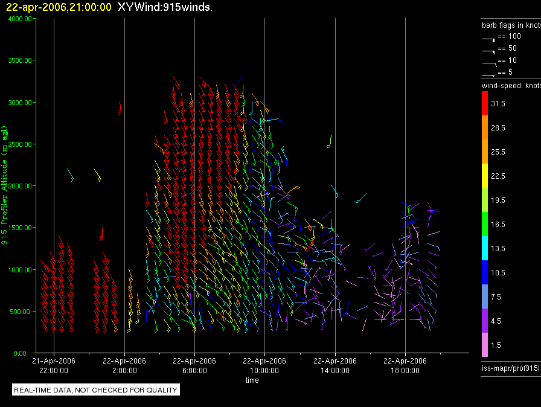This screenshot has width=541, height=407.
Task: Select the green 16.5 knots color swatch
Action: 485,224
